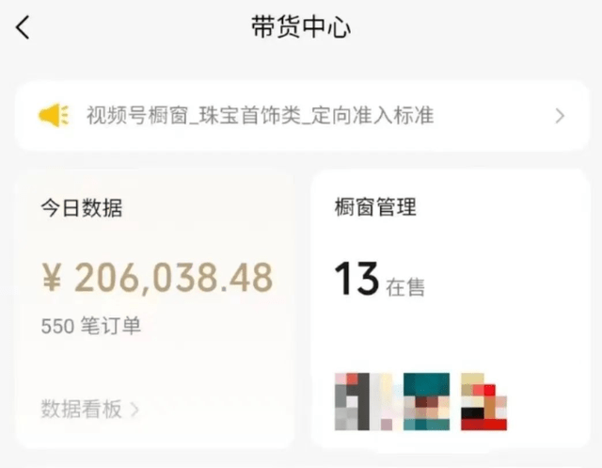Tap the 在售 label next to 13
Image resolution: width=602 pixels, height=468 pixels.
coord(405,287)
